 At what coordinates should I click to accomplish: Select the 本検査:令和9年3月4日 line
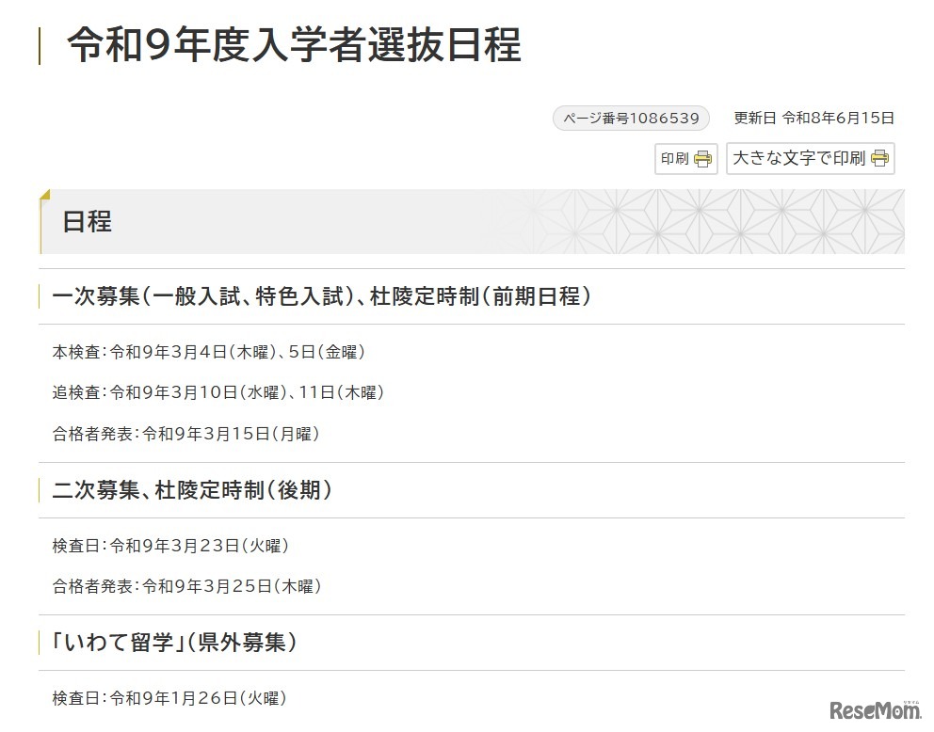click(x=208, y=352)
